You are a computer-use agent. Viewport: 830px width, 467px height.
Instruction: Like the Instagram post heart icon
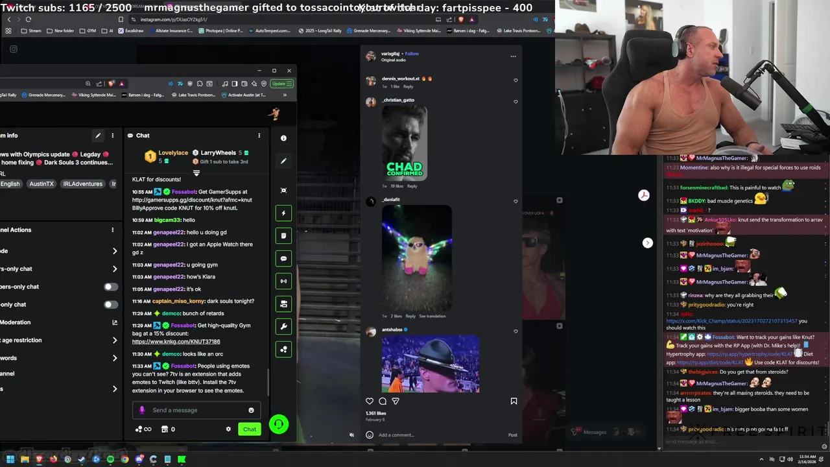[x=370, y=401]
